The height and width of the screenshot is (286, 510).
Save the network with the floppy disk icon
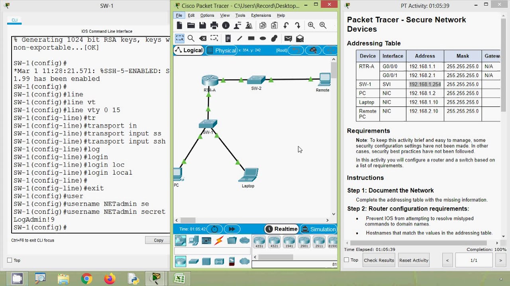(202, 25)
